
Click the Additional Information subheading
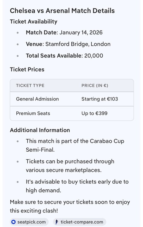(40, 130)
